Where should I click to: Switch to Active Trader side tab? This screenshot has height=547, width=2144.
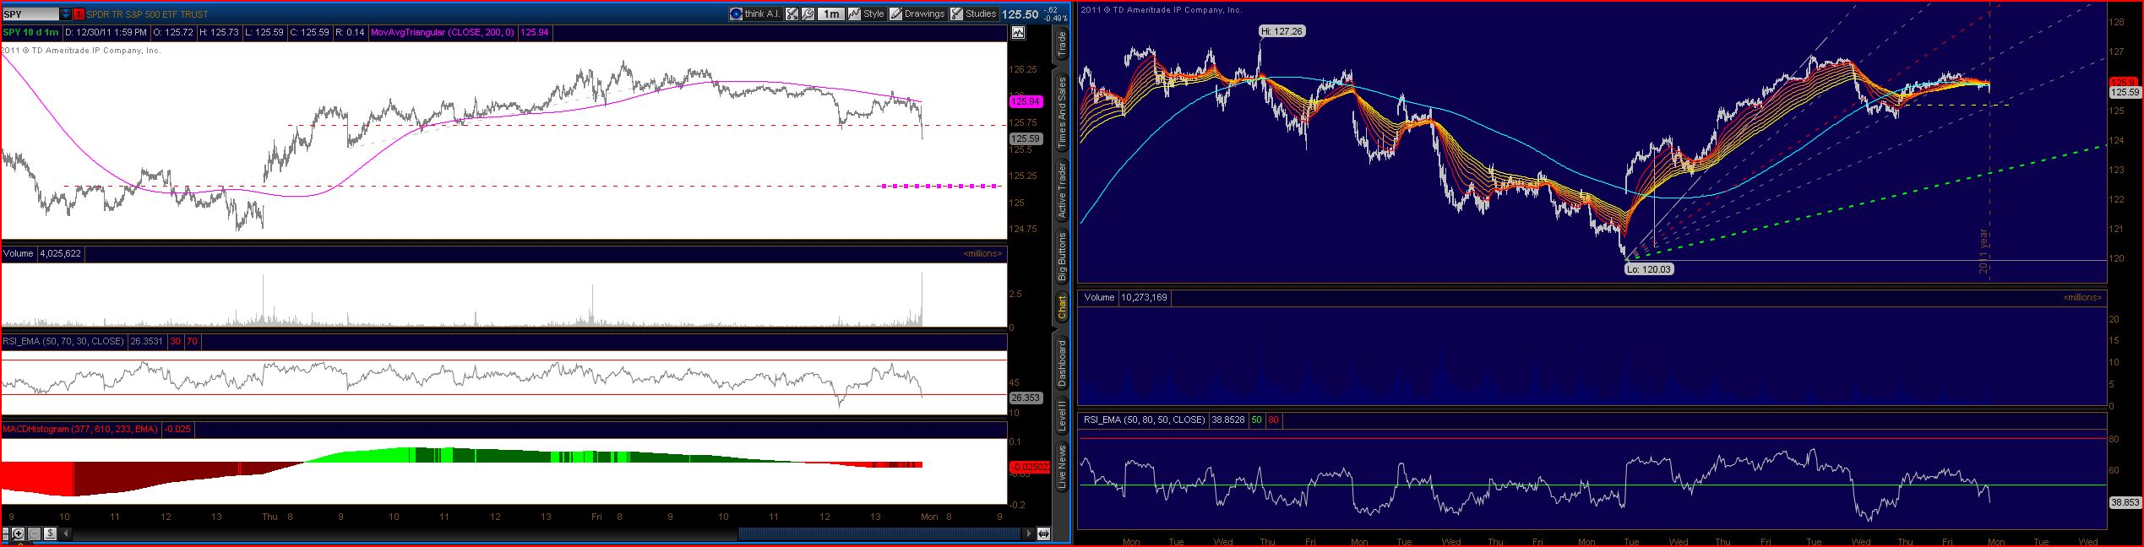click(1062, 192)
